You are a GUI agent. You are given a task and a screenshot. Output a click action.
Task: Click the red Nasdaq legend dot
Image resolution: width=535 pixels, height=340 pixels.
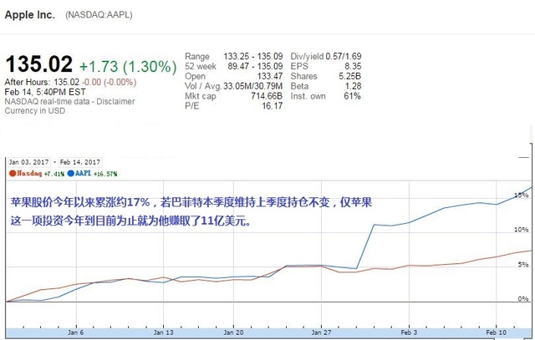pos(13,174)
